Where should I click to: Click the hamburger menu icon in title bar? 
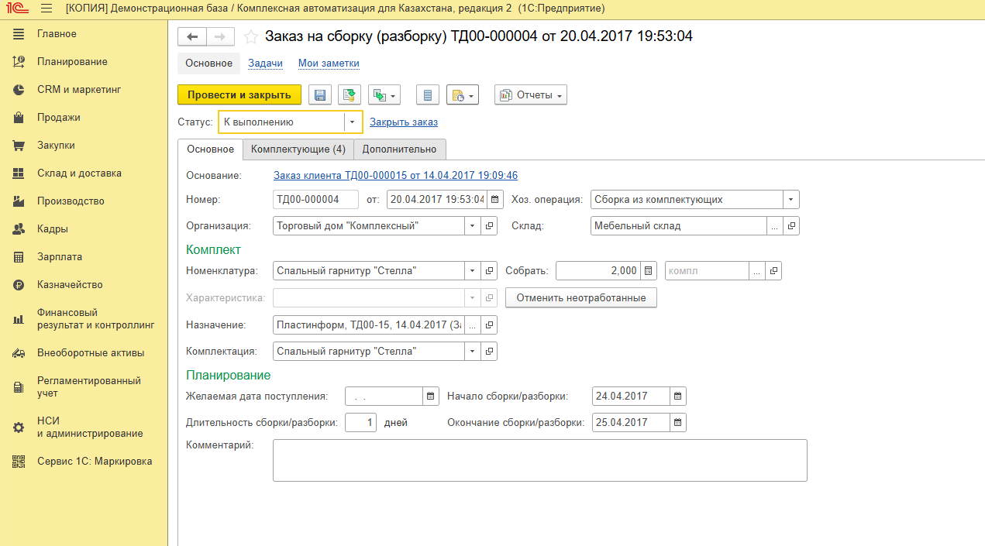(x=46, y=9)
